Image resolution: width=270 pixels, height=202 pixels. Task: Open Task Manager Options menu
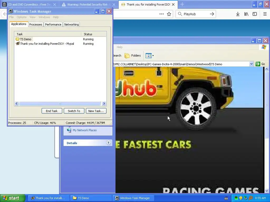coord(22,17)
